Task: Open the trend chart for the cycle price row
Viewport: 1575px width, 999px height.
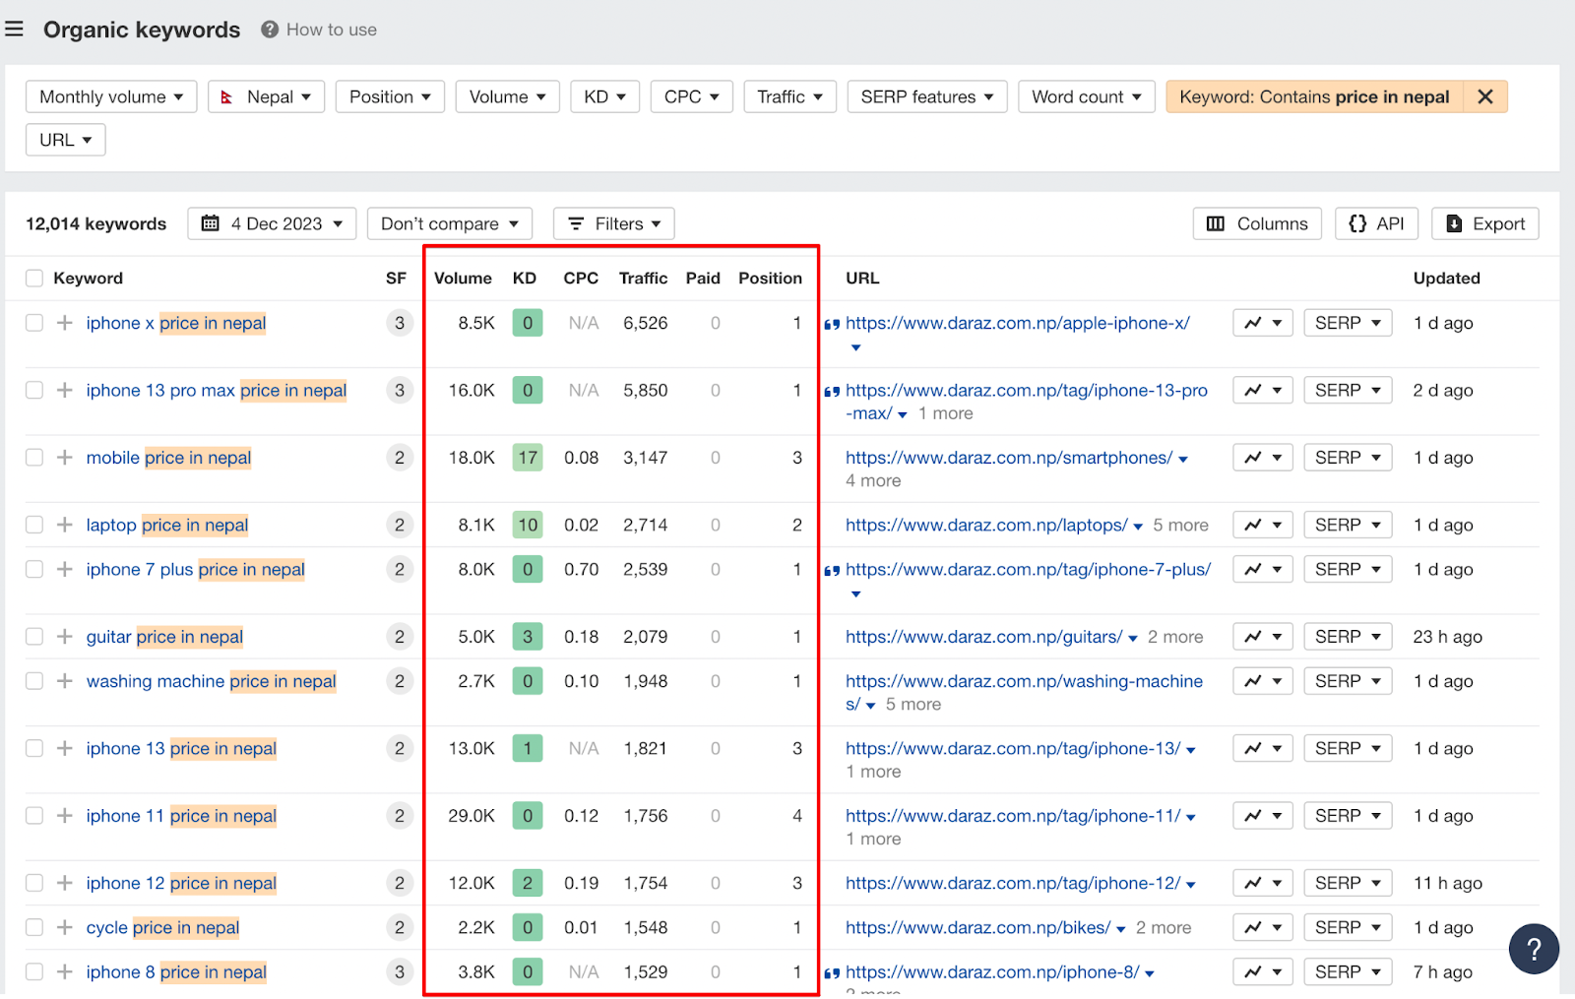Action: tap(1263, 927)
